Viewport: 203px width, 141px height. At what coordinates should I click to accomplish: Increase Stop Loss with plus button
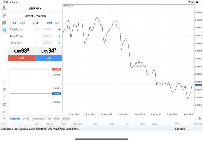[59, 29]
